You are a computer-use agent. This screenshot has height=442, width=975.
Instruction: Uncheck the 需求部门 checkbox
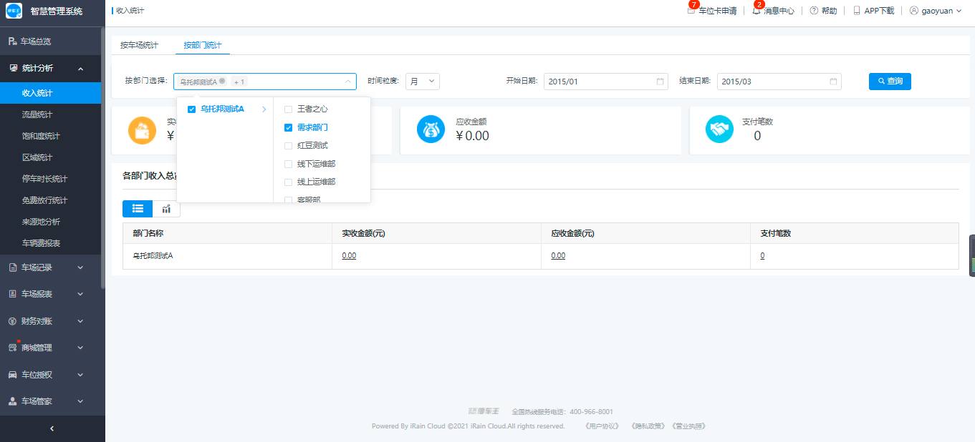pos(289,128)
